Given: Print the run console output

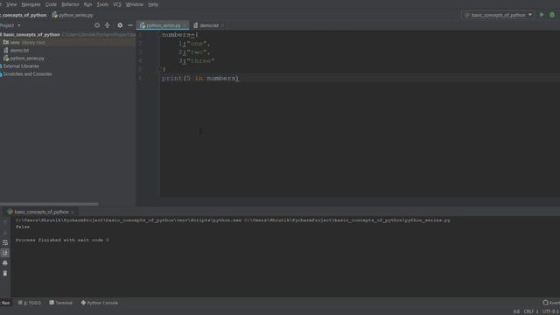Looking at the screenshot, I should [5, 263].
